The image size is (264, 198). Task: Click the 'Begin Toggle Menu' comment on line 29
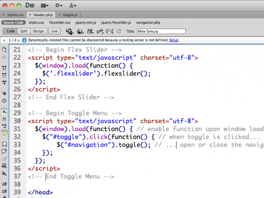75,113
